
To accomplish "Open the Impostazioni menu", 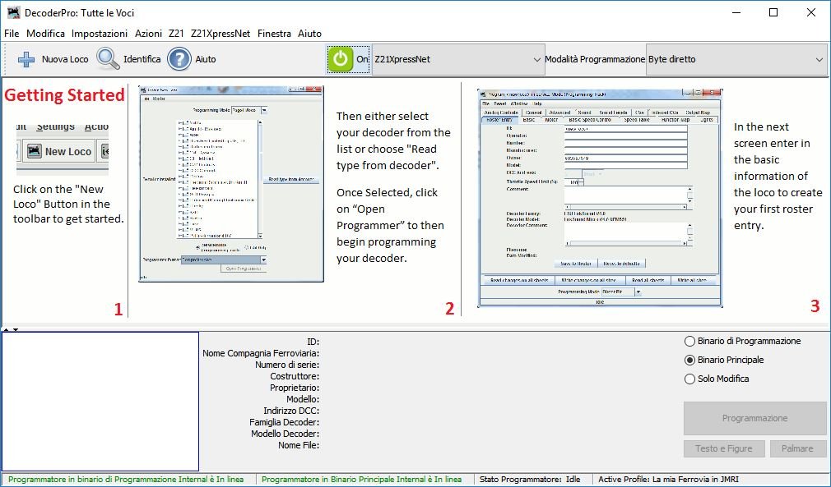I will [x=99, y=34].
